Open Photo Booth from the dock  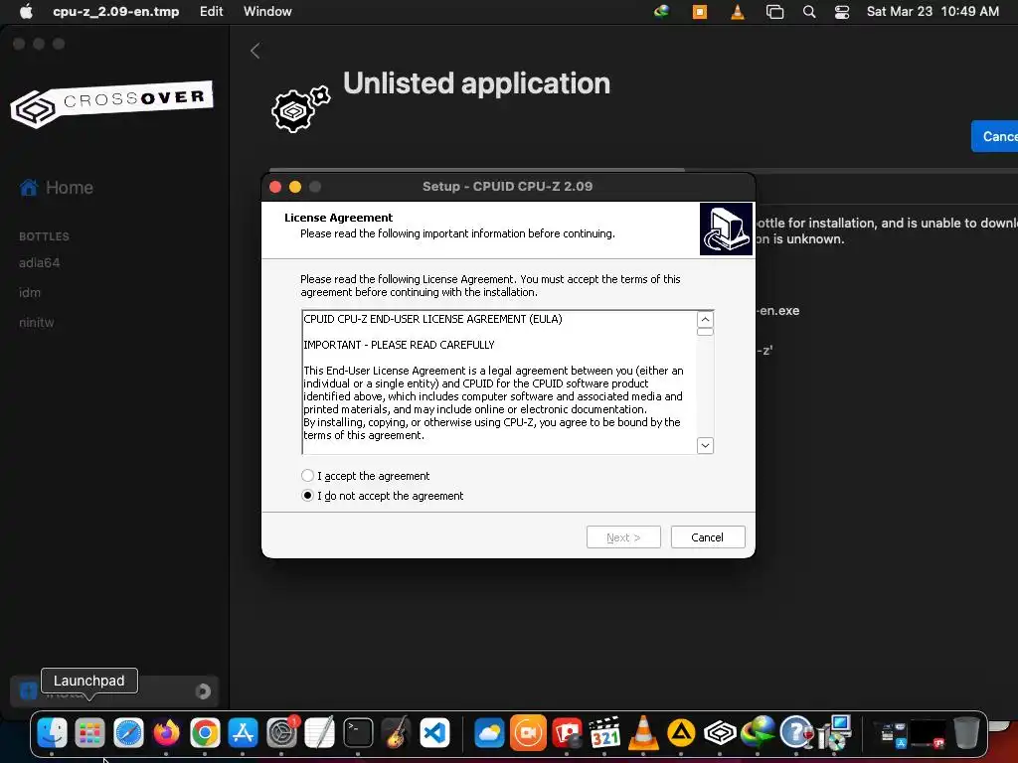tap(567, 733)
